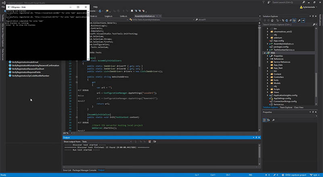Switch to Team Explorer tab
This screenshot has height=177, width=323.
pos(286,107)
